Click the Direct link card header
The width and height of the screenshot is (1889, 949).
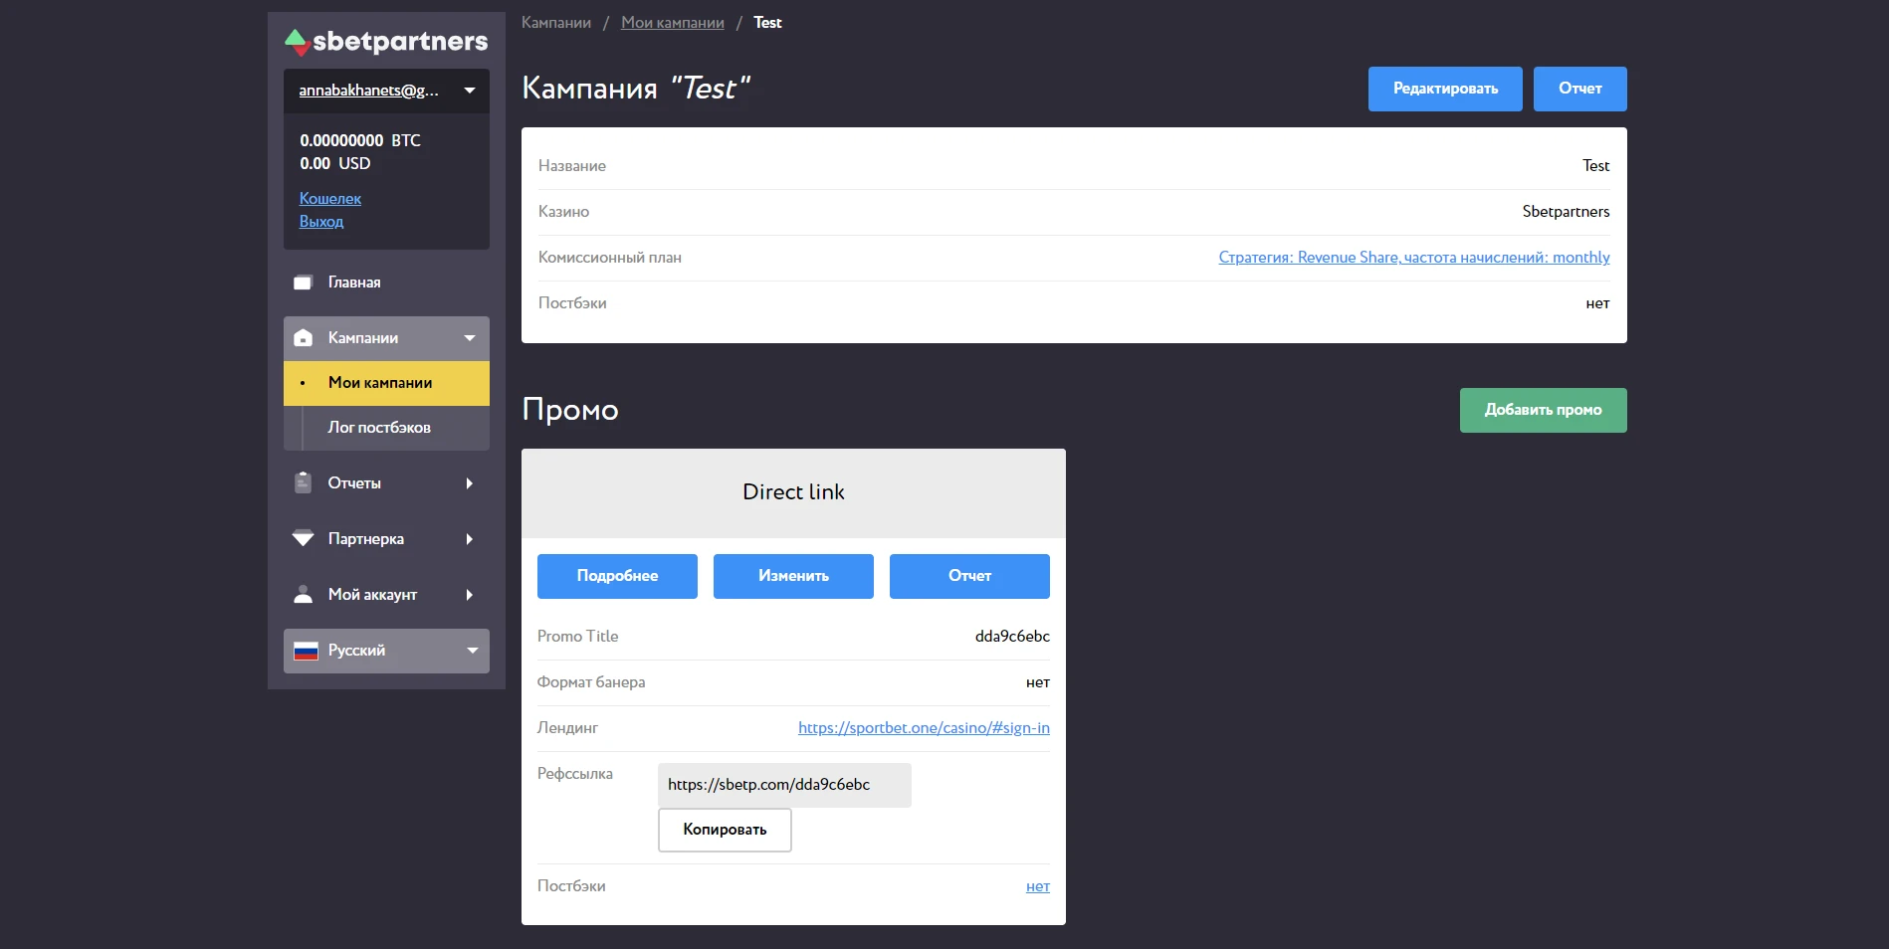[x=793, y=493]
